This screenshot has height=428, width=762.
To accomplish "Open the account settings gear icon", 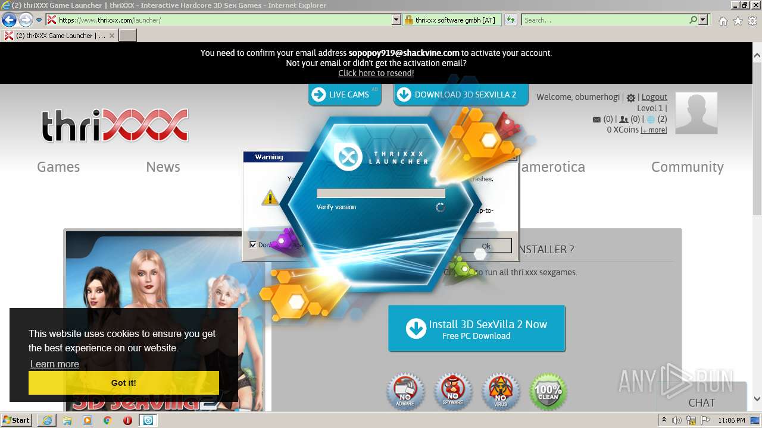I will [631, 97].
